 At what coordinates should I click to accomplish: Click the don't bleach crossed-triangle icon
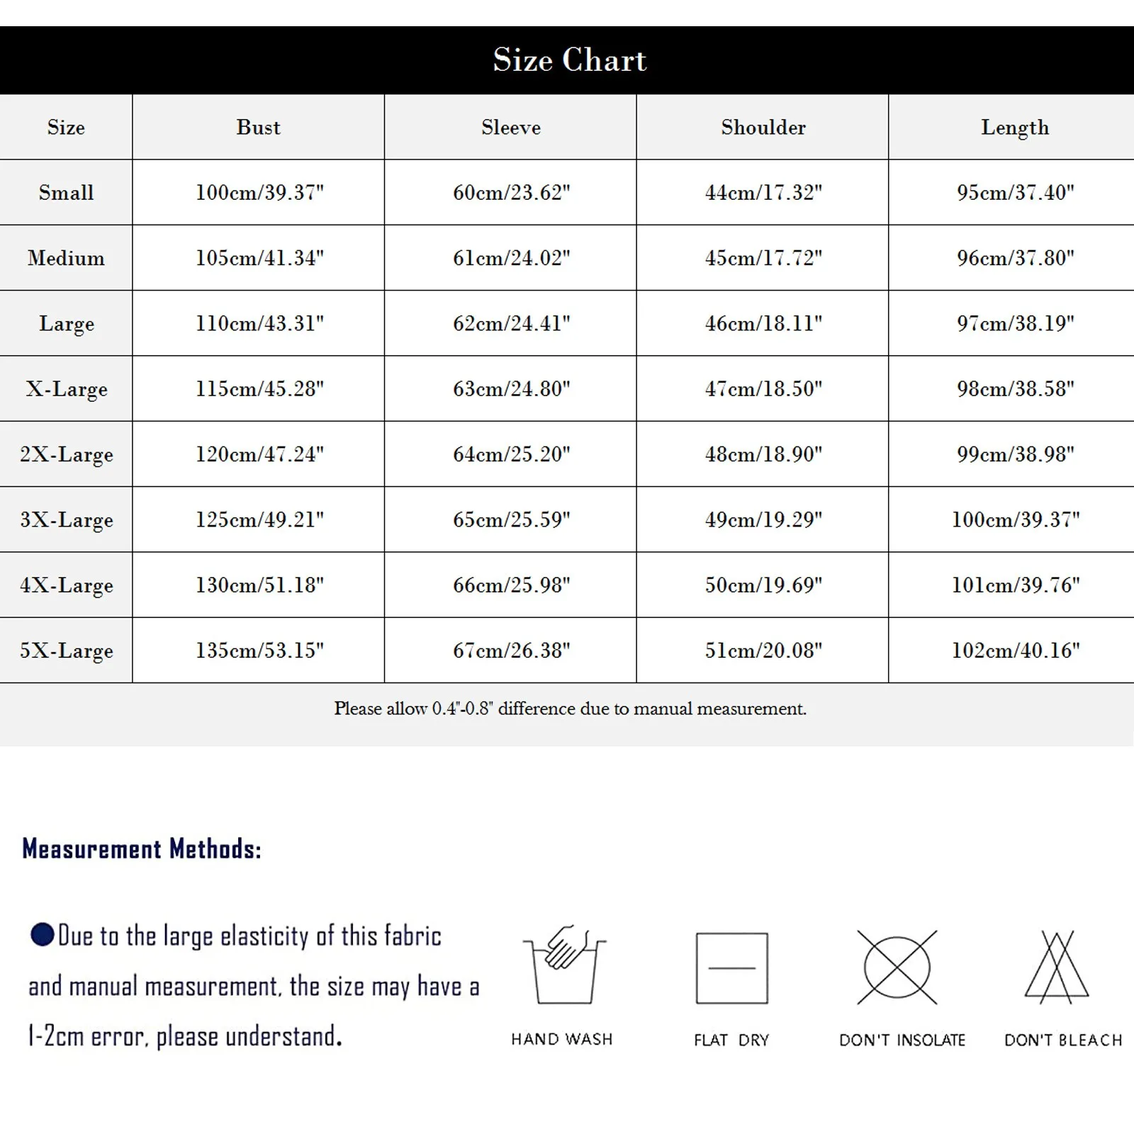[x=1057, y=966]
